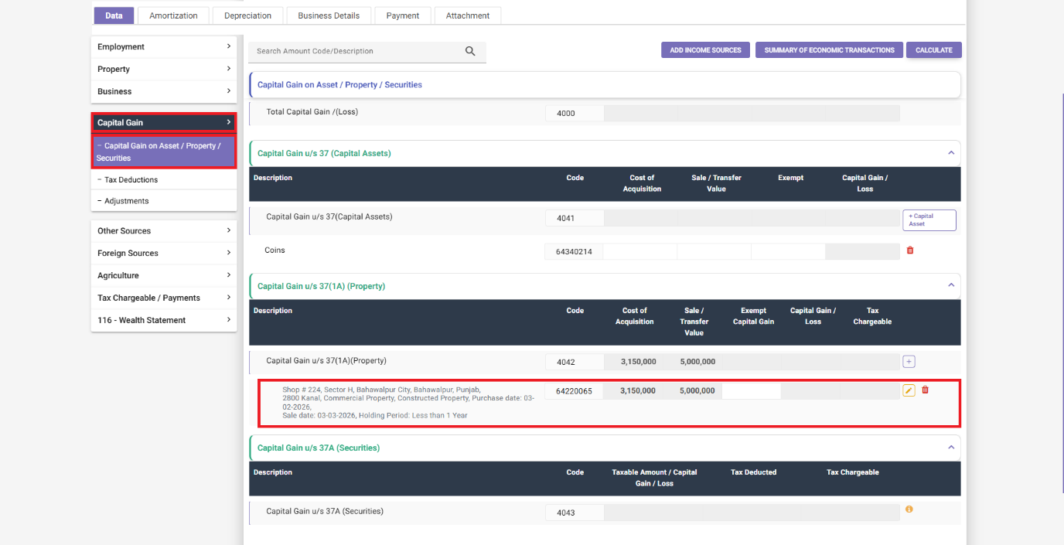The image size is (1064, 545).
Task: Collapse Capital Gain u/s 37(1A) (Property) section
Action: tap(951, 285)
